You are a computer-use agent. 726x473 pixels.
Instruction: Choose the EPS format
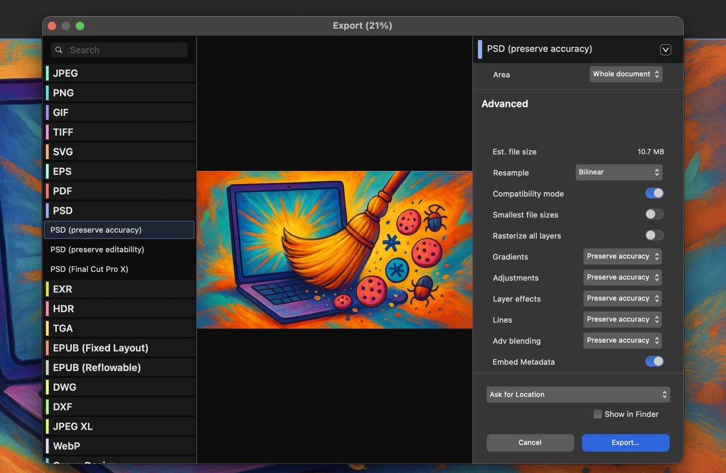[120, 172]
